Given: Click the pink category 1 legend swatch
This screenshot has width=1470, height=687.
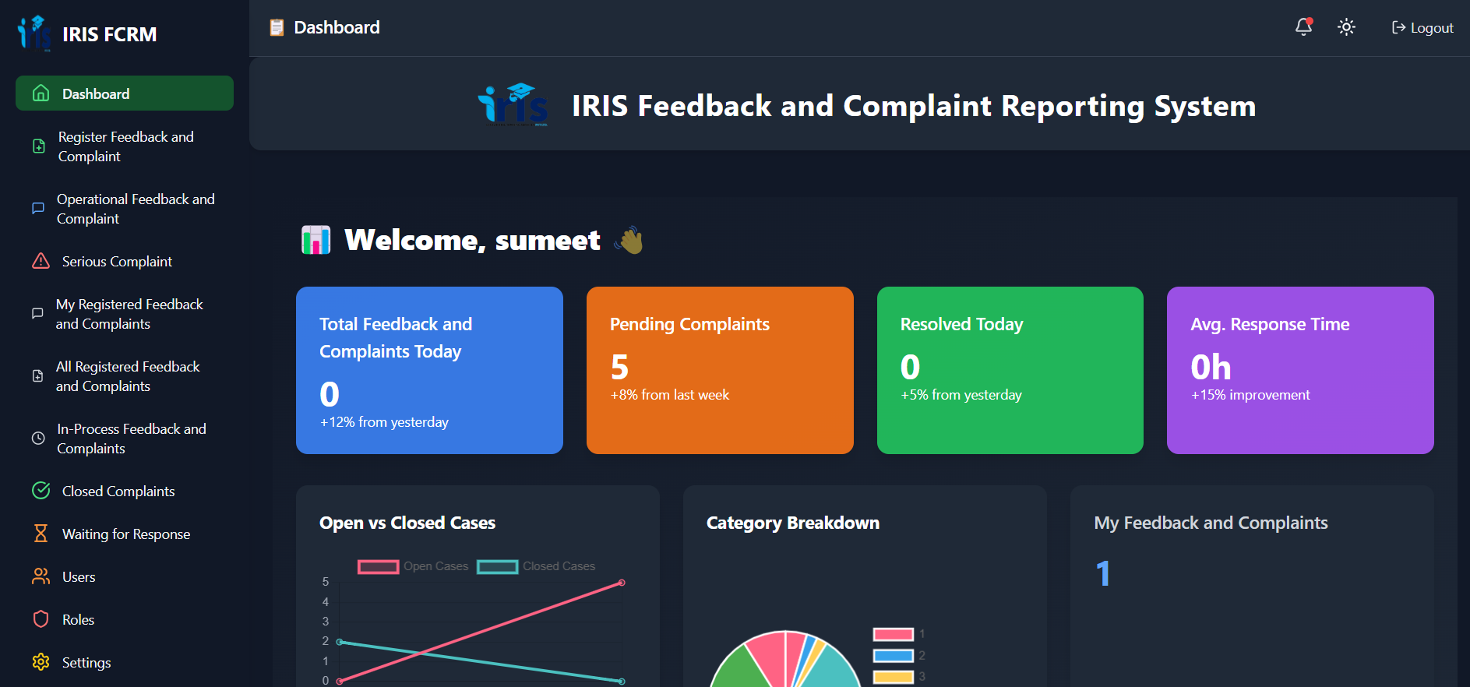Looking at the screenshot, I should 893,634.
